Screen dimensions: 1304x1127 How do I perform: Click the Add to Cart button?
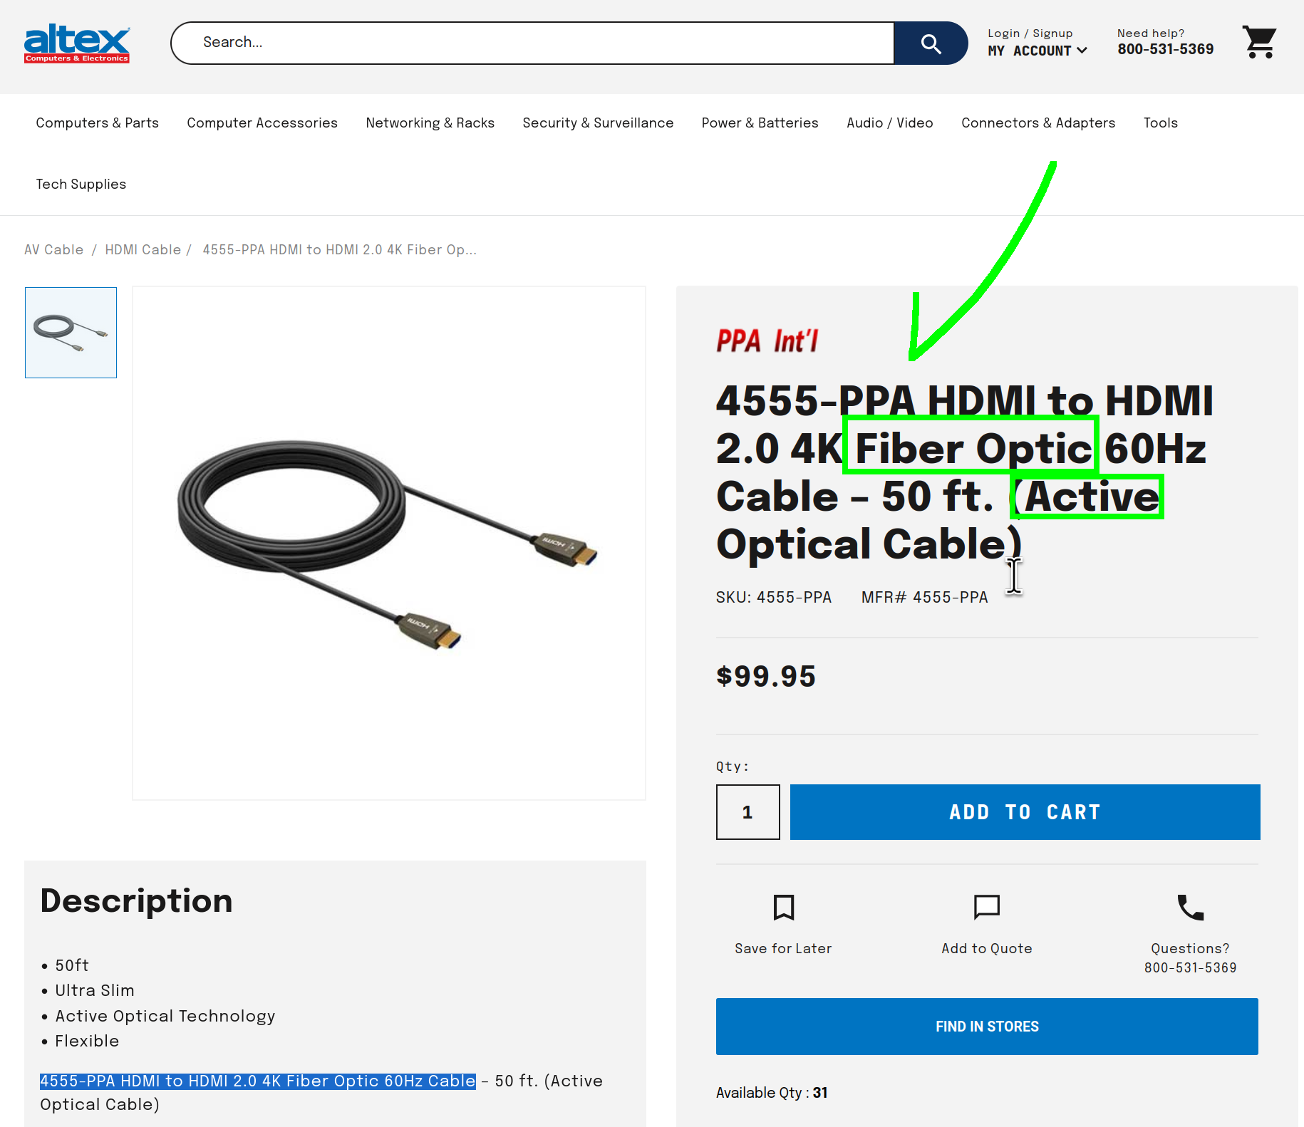coord(1025,812)
